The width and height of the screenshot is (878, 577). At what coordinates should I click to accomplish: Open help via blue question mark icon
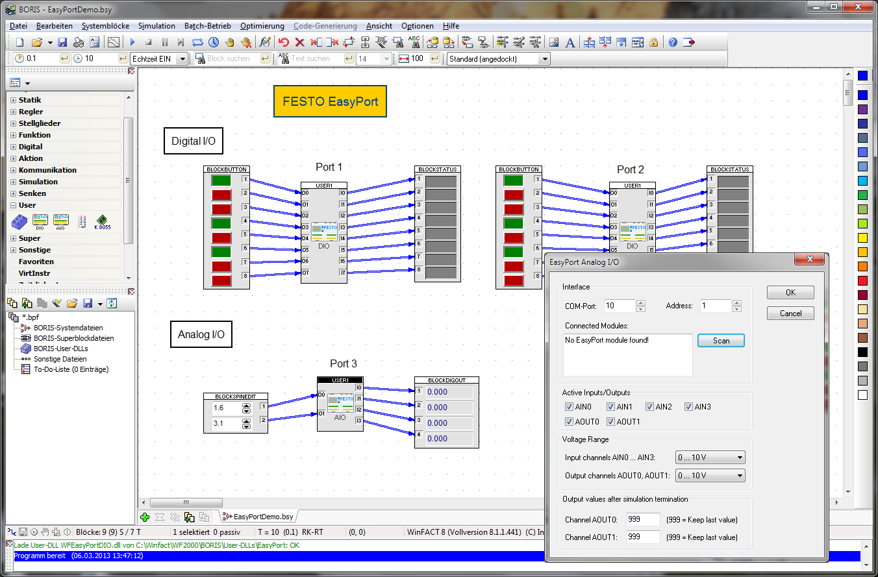click(x=672, y=42)
